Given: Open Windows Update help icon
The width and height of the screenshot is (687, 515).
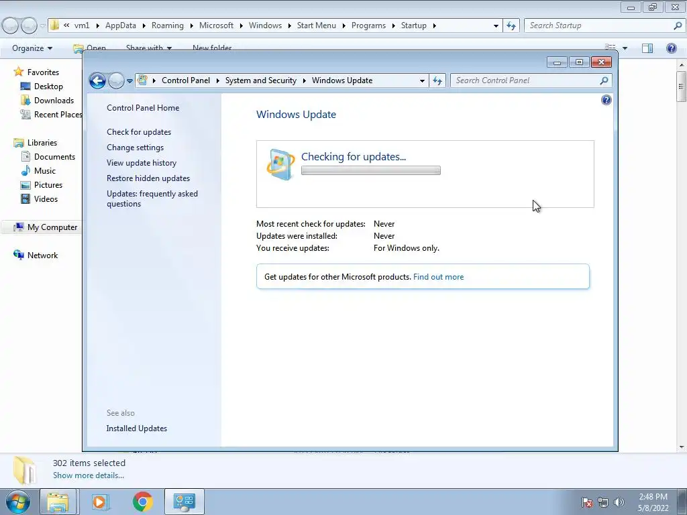Looking at the screenshot, I should pyautogui.click(x=606, y=101).
